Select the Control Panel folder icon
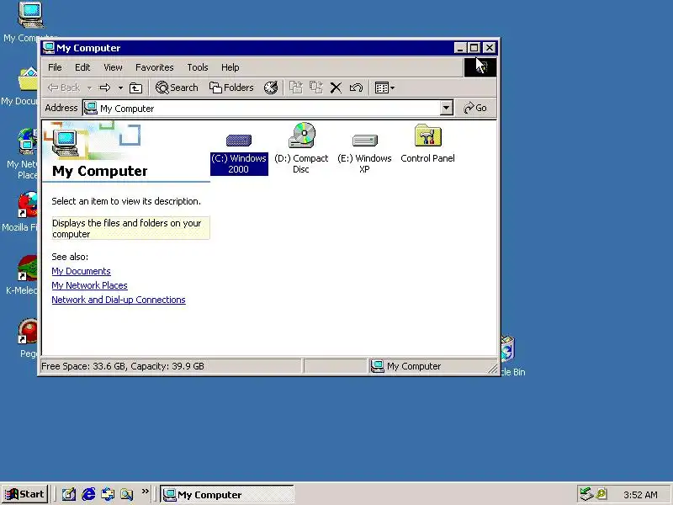Screen dimensions: 673x505 tap(427, 144)
